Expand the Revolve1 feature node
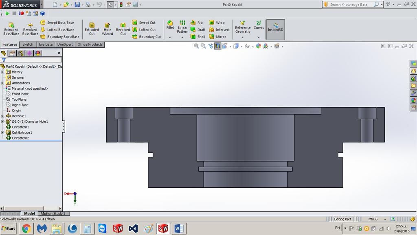 3,116
